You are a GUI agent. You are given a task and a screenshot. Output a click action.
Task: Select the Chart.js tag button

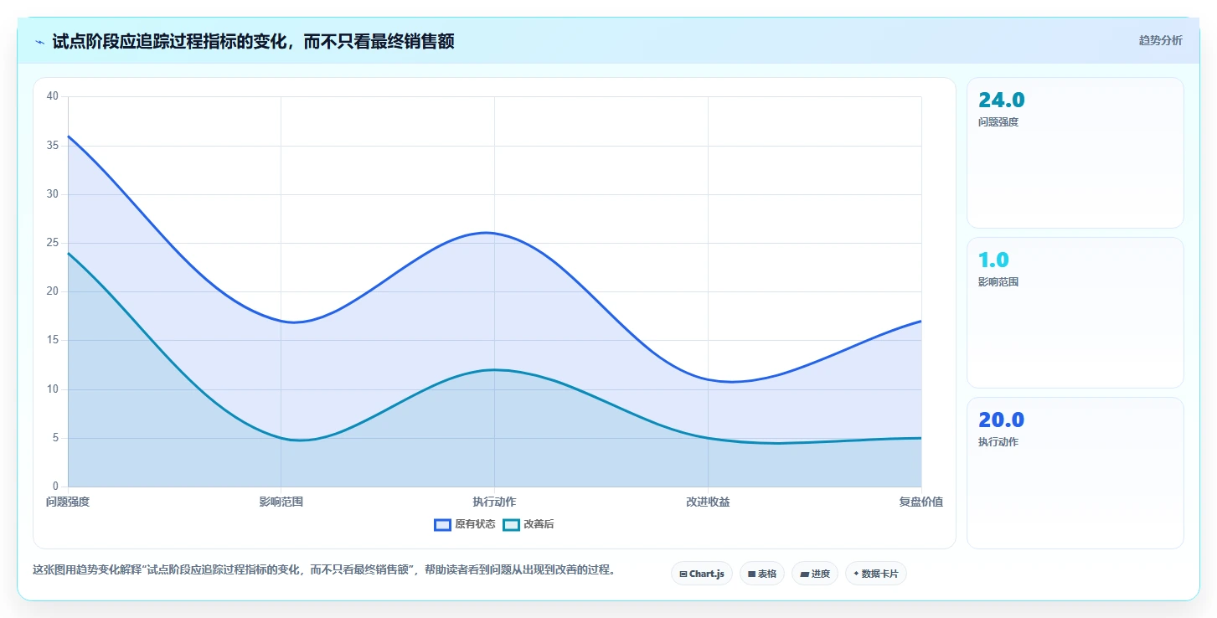[702, 574]
